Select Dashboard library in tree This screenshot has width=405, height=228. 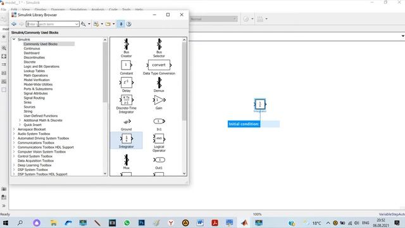point(32,53)
